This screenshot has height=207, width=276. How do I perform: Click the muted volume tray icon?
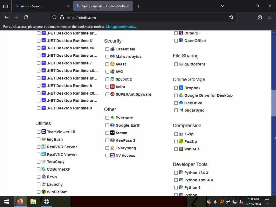pyautogui.click(x=241, y=202)
